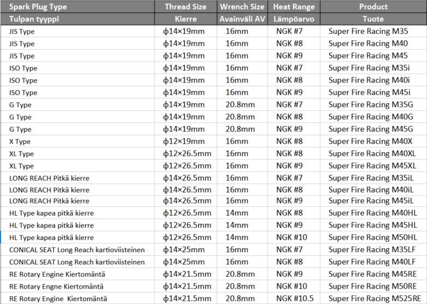Click cell Super Fire Racing M40i
This screenshot has width=427, height=304.
373,80
